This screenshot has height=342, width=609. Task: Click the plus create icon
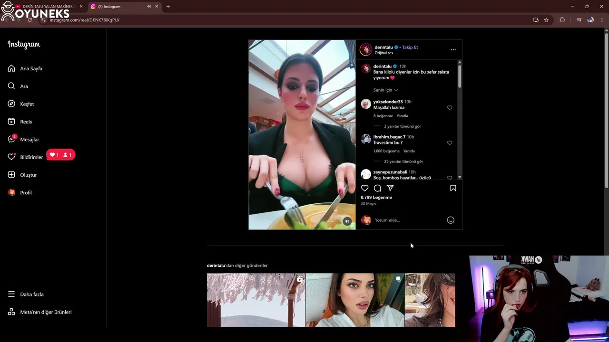pyautogui.click(x=11, y=175)
